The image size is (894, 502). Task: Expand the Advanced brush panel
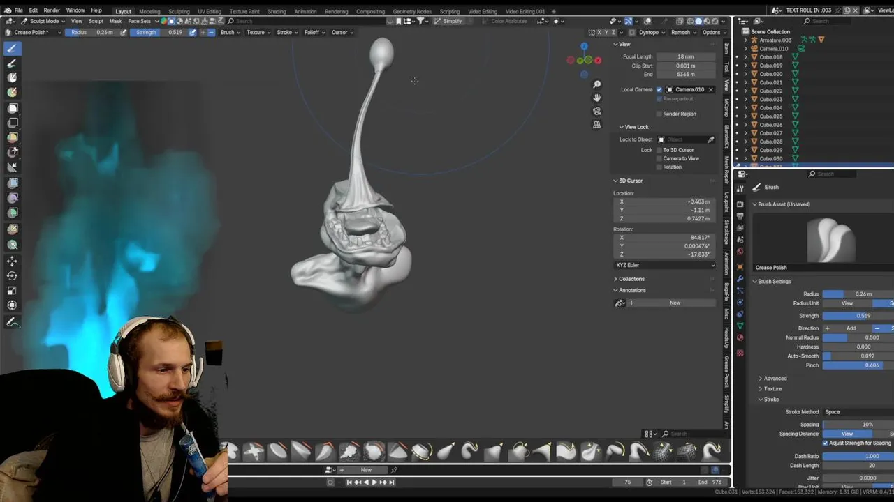pyautogui.click(x=775, y=379)
